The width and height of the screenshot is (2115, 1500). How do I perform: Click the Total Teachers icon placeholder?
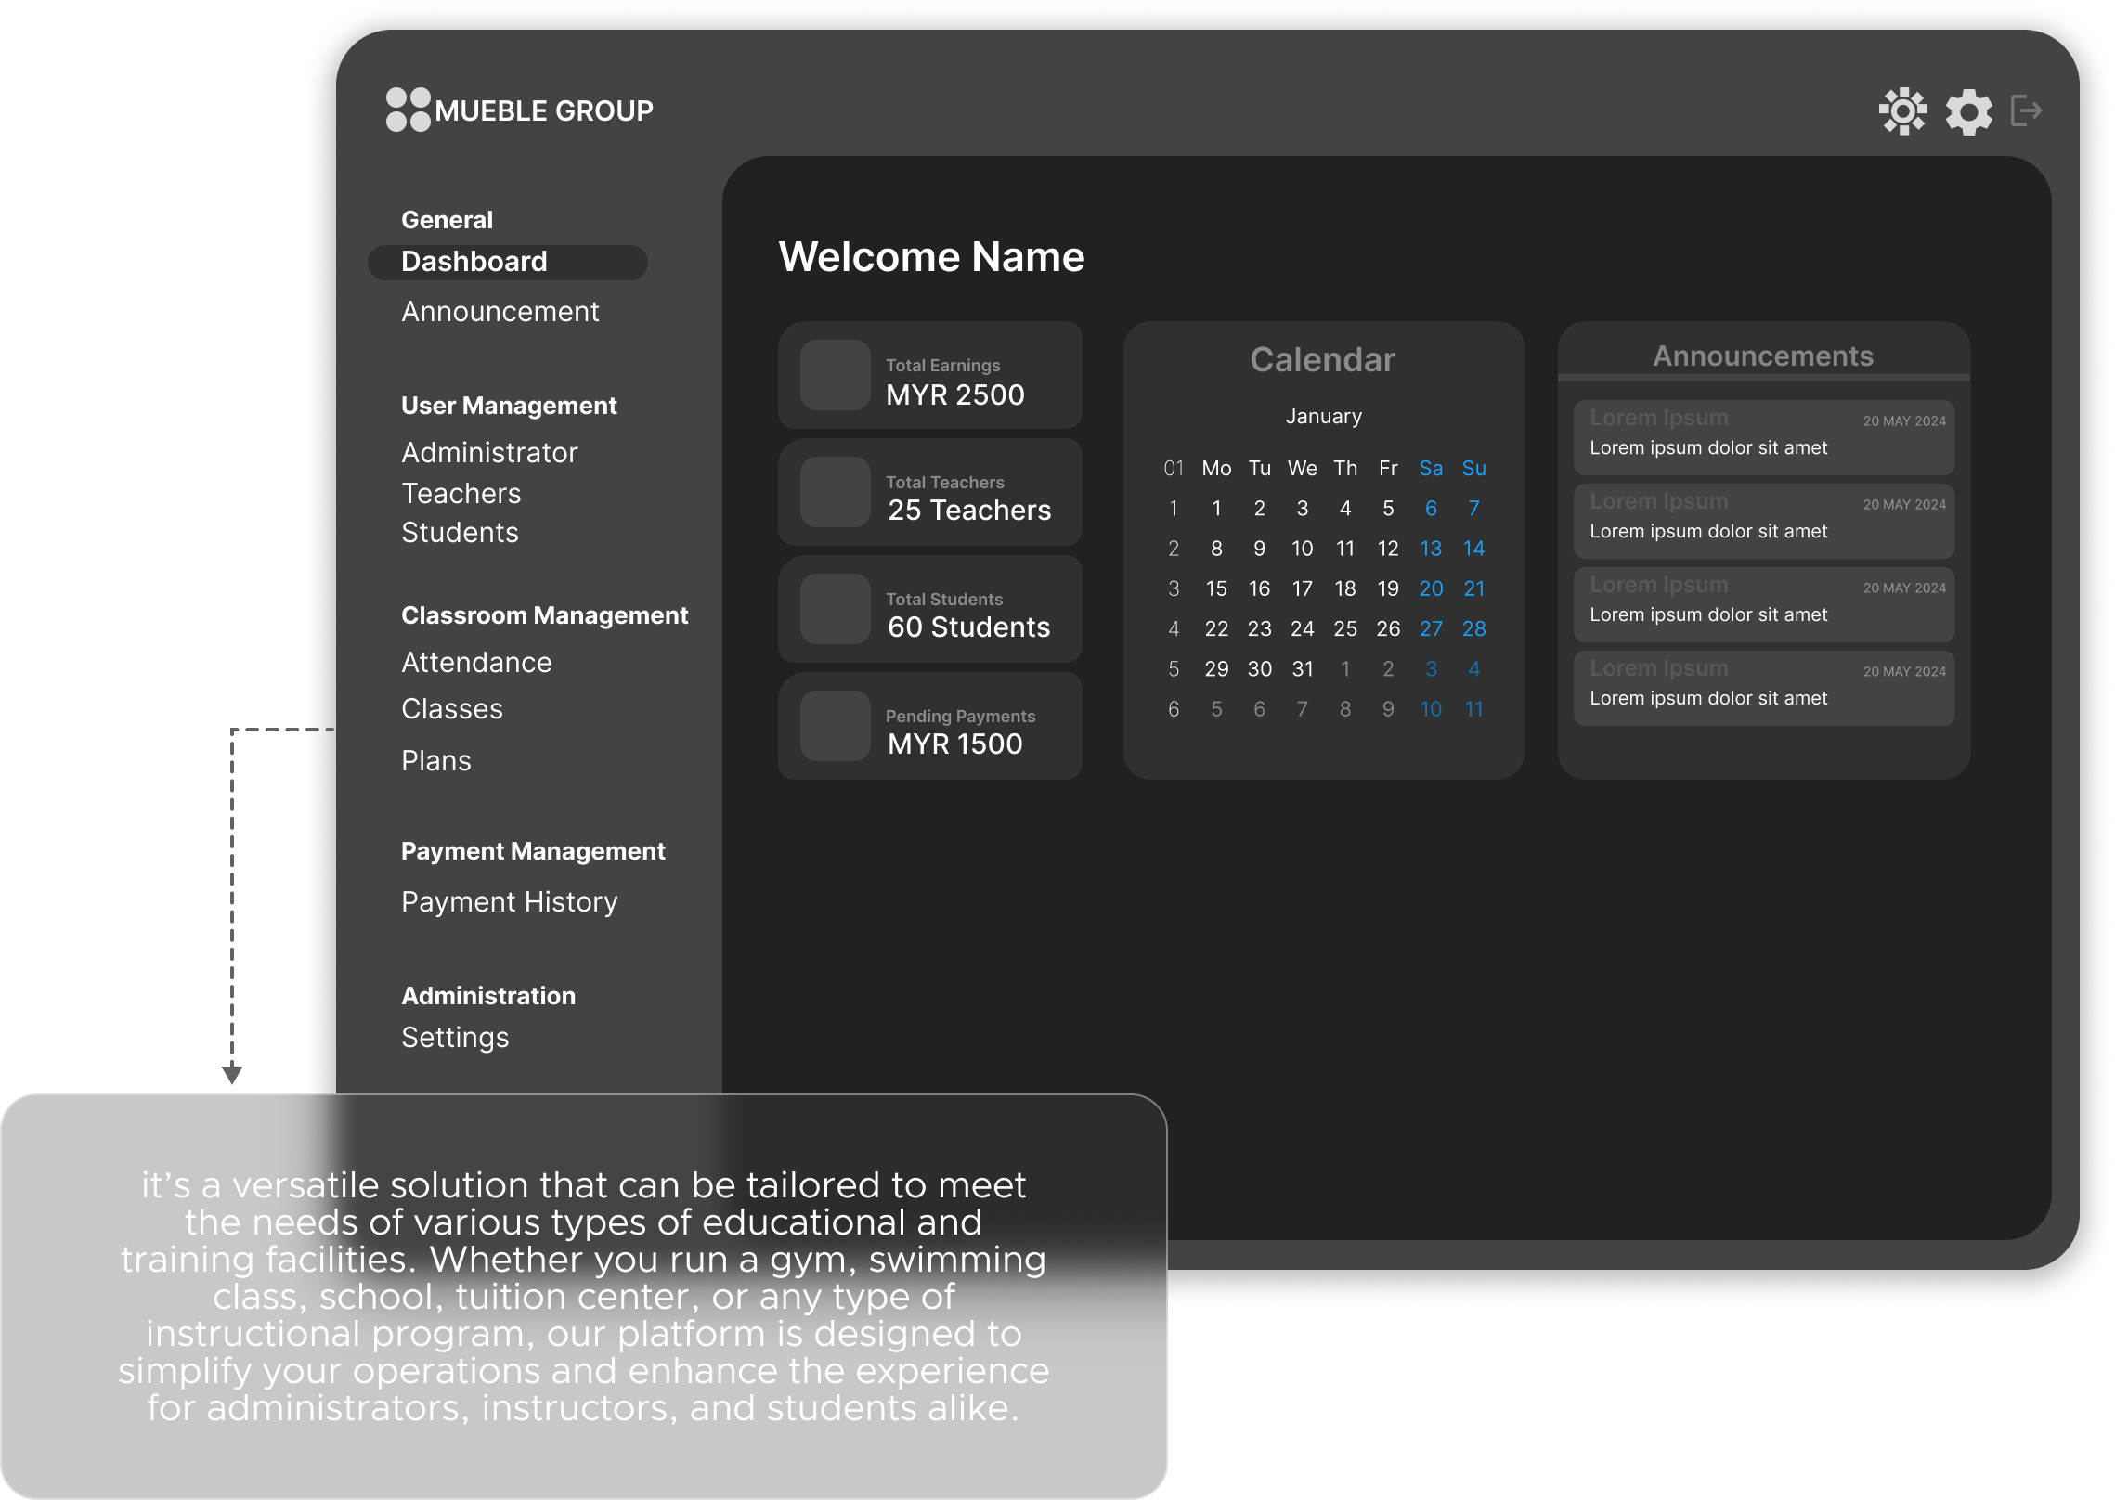[x=835, y=492]
